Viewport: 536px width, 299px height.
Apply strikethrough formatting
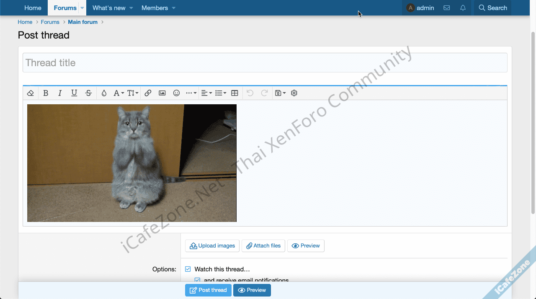88,93
